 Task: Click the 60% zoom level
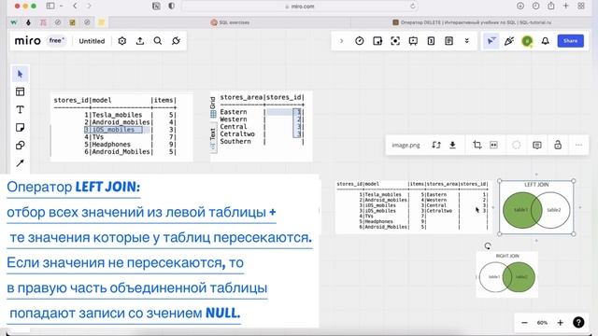[542, 323]
